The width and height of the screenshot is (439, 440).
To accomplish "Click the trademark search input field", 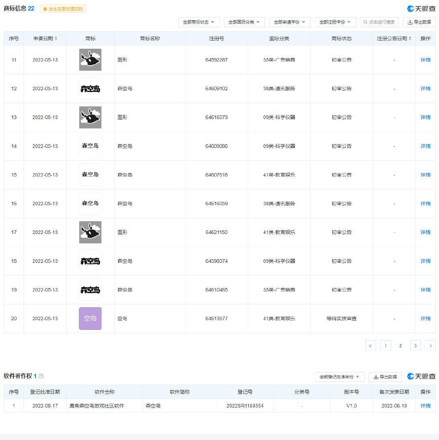I will [x=379, y=22].
